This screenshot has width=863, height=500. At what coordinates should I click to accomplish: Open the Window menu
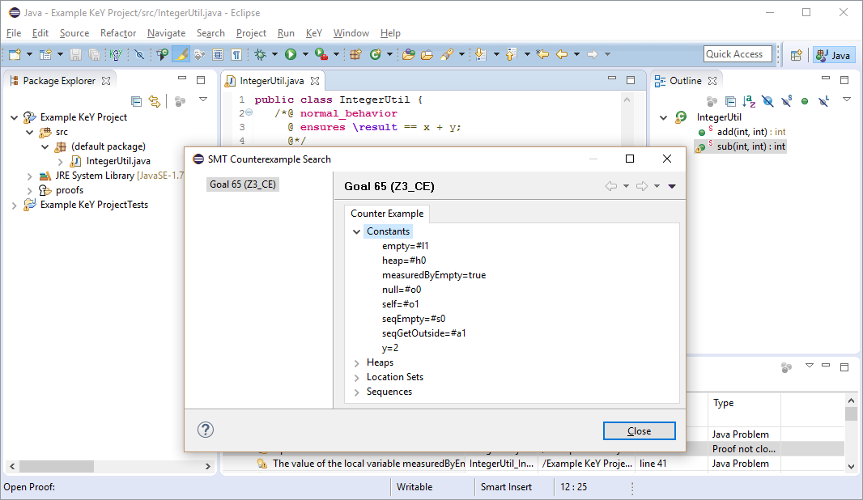(x=351, y=33)
